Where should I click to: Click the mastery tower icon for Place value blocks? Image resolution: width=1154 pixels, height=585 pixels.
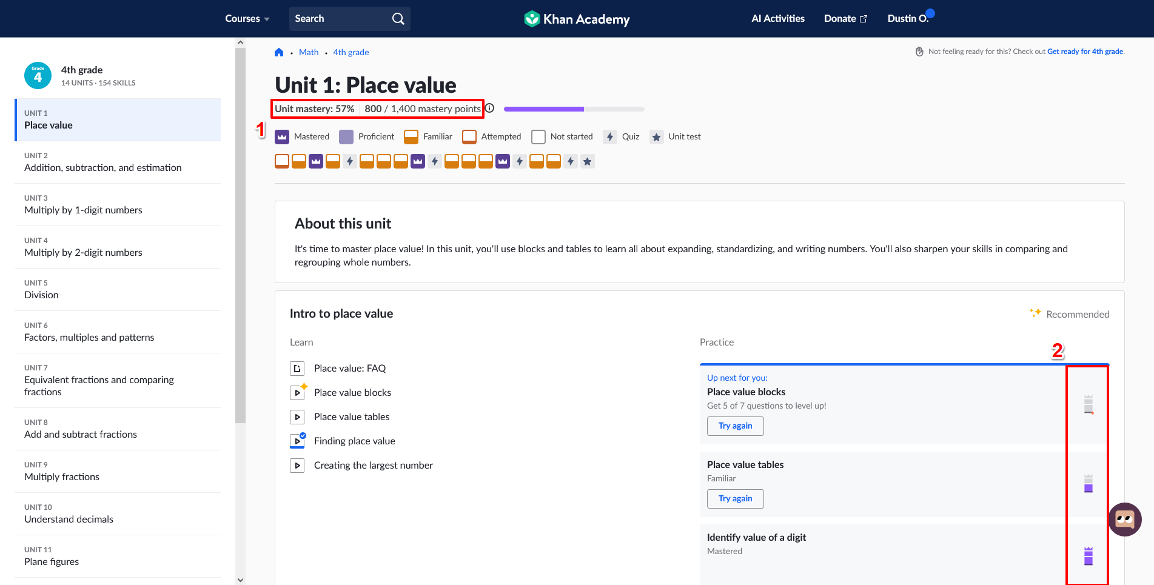pyautogui.click(x=1089, y=404)
